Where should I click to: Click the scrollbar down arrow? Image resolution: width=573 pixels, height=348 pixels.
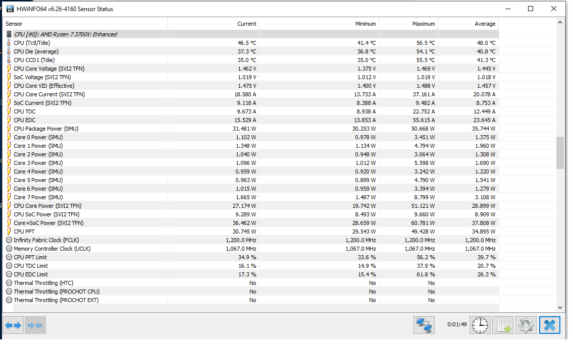pos(560,308)
